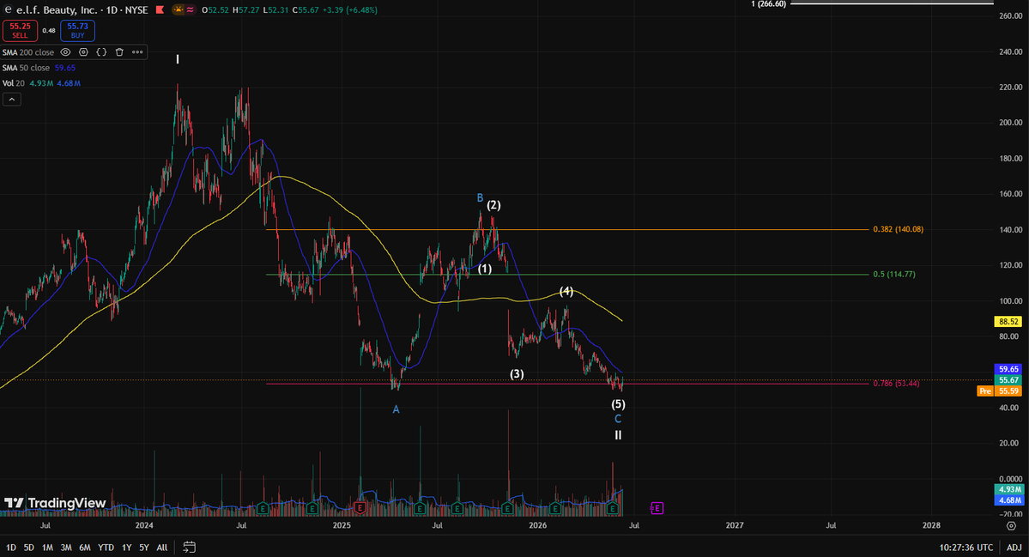Select the wave label (1)
The height and width of the screenshot is (557, 1029).
pyautogui.click(x=485, y=269)
